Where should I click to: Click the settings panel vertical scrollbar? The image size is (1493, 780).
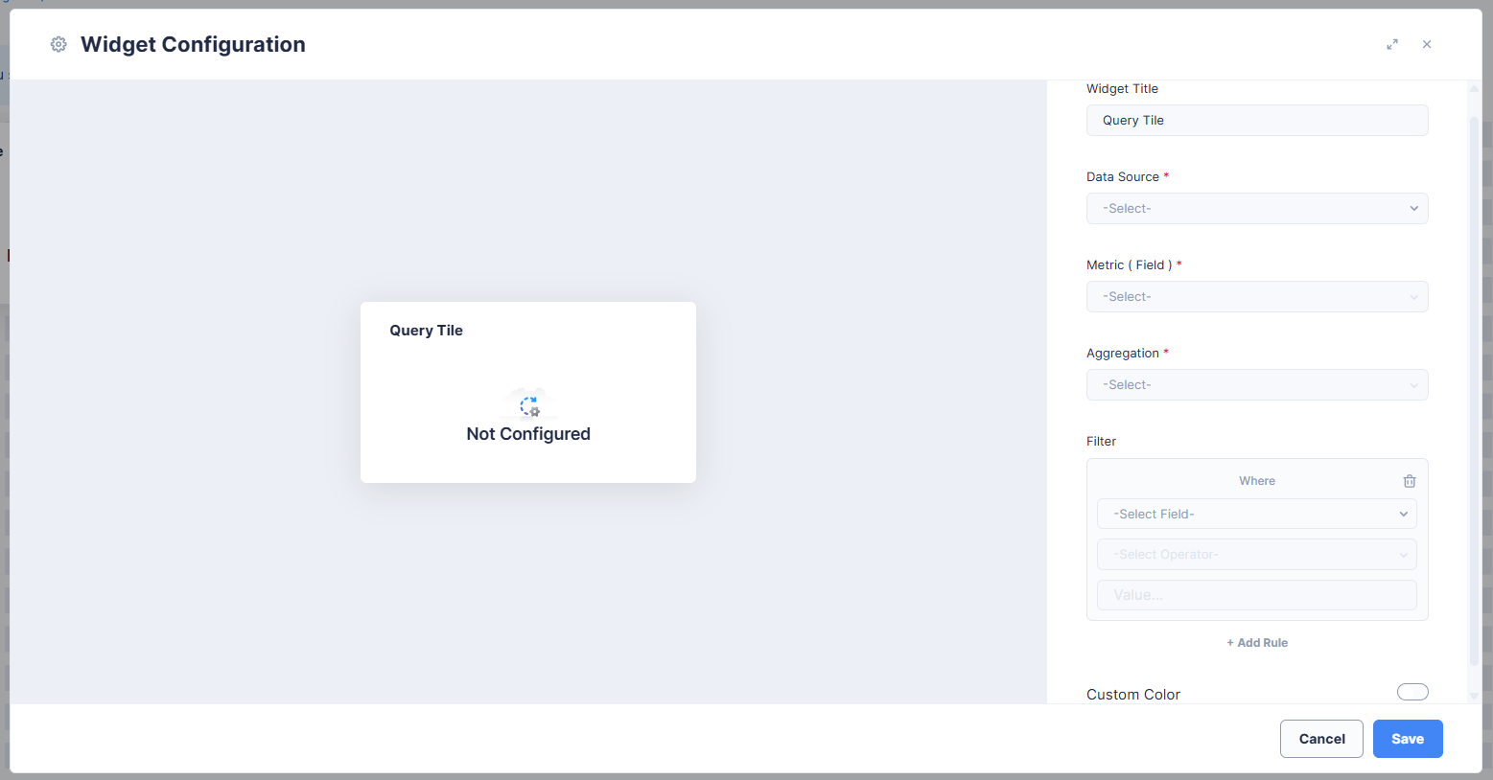(x=1475, y=390)
